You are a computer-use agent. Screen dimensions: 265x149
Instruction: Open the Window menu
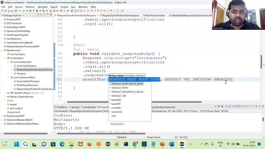pyautogui.click(x=83, y=7)
